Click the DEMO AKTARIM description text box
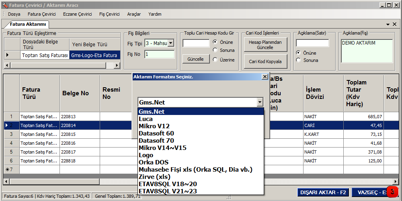 click(367, 51)
